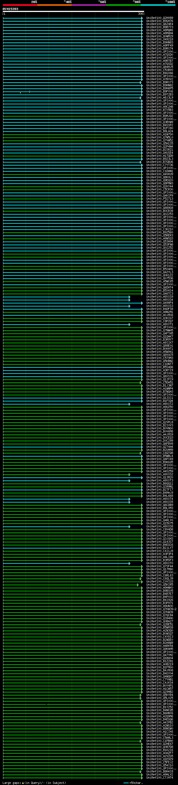Image resolution: width=178 pixels, height=785 pixels.
Task: Select label UniRef100_Q84MJ5
Action: (x=160, y=67)
